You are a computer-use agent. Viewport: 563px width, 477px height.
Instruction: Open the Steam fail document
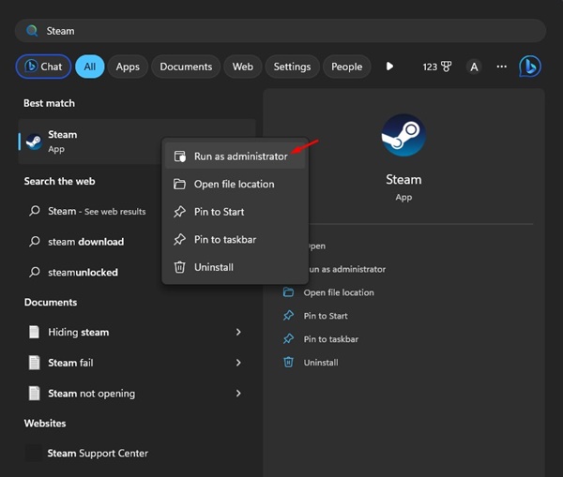(136, 363)
